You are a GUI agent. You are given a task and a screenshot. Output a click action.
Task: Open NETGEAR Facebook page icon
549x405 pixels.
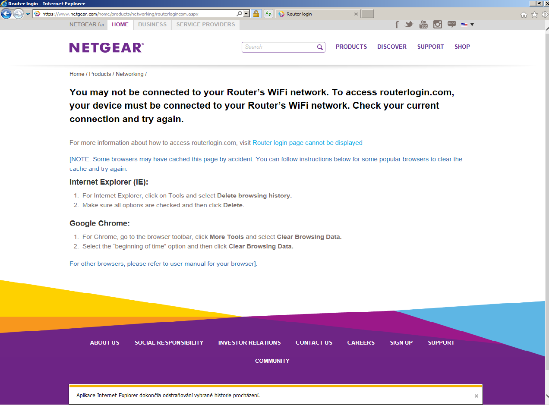point(397,25)
